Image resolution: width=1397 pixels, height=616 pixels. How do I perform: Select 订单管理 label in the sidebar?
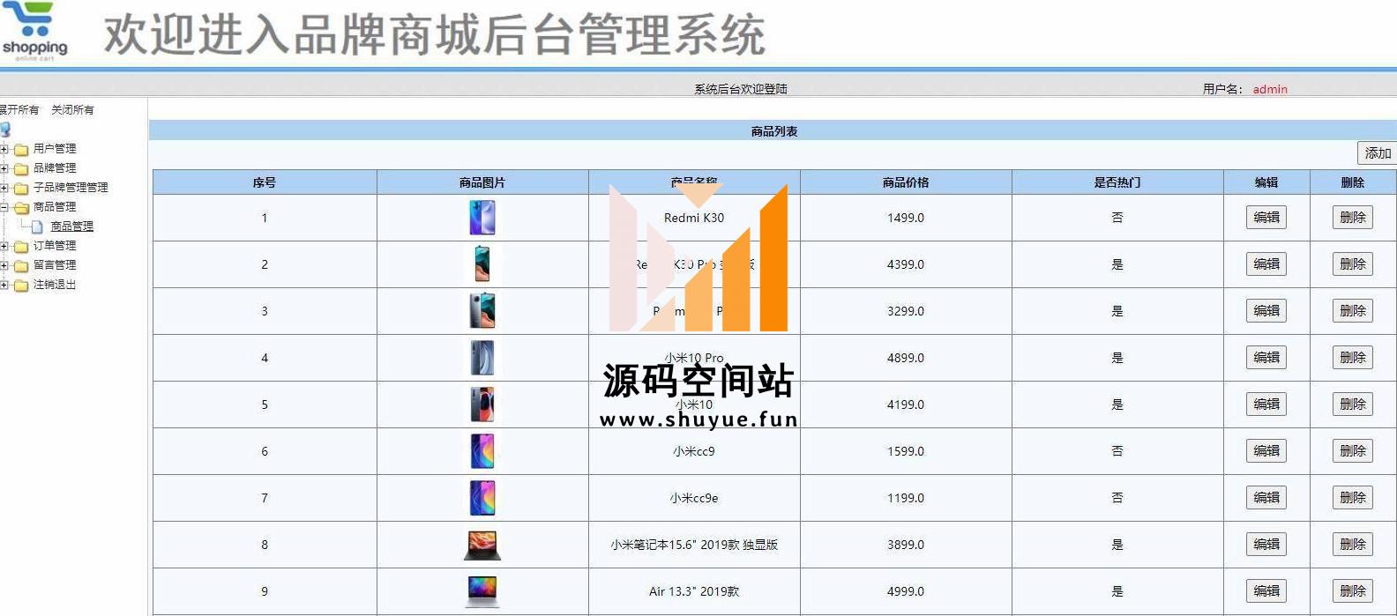coord(55,246)
